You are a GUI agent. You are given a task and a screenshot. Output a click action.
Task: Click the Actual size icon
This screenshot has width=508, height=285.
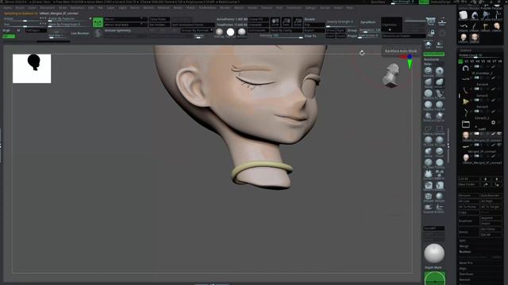coord(298,22)
